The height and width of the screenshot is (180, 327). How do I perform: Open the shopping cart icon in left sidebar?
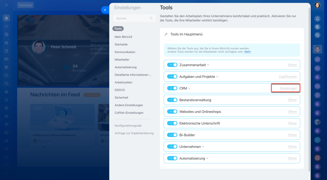pos(6,100)
